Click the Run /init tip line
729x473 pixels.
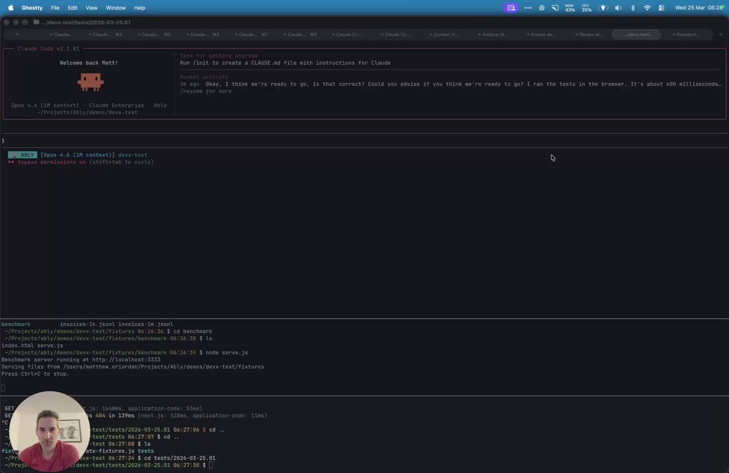coord(285,62)
